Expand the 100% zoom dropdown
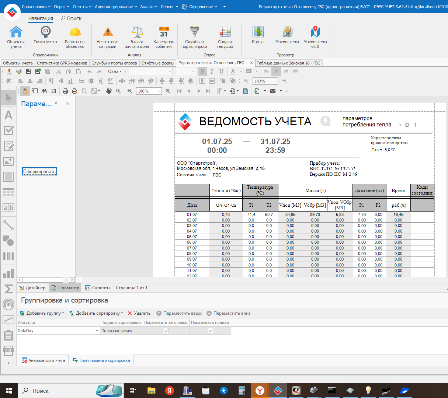Image resolution: width=448 pixels, height=398 pixels. point(159,91)
